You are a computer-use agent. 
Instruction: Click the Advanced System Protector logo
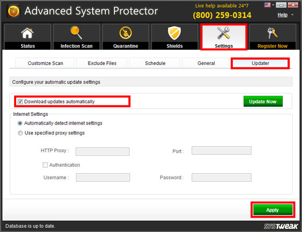click(14, 11)
